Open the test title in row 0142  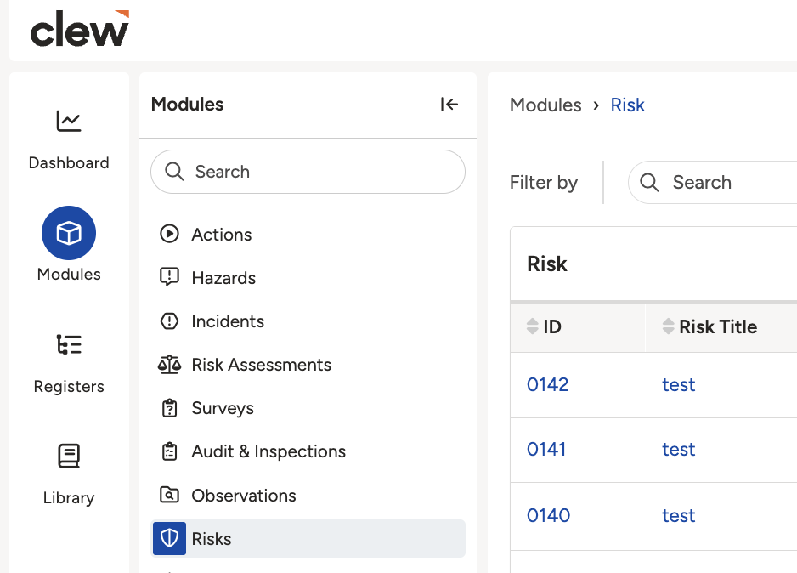pyautogui.click(x=678, y=385)
